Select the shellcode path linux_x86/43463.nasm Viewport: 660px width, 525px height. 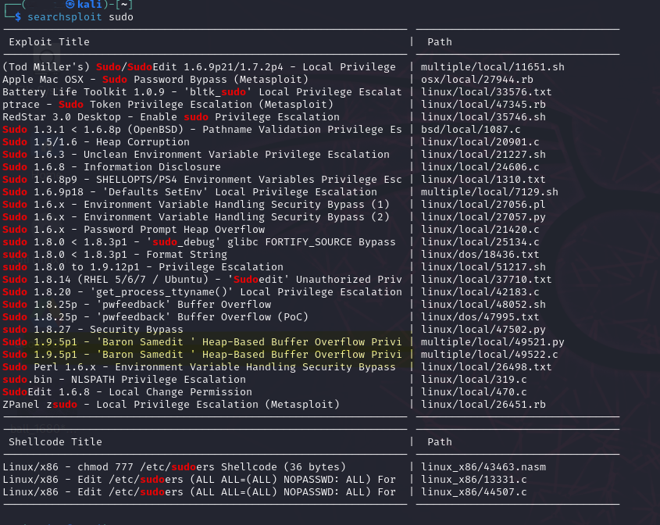click(483, 466)
